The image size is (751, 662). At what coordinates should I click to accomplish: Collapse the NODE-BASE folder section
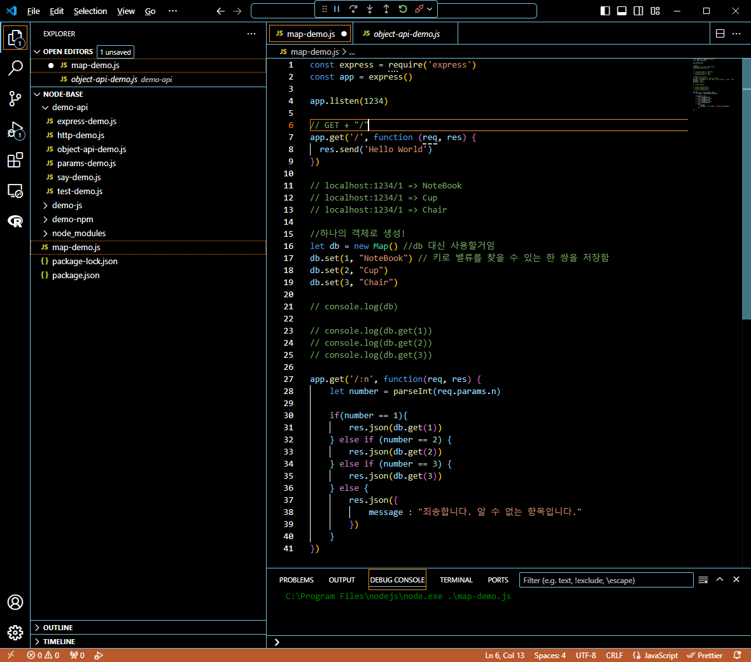[37, 94]
